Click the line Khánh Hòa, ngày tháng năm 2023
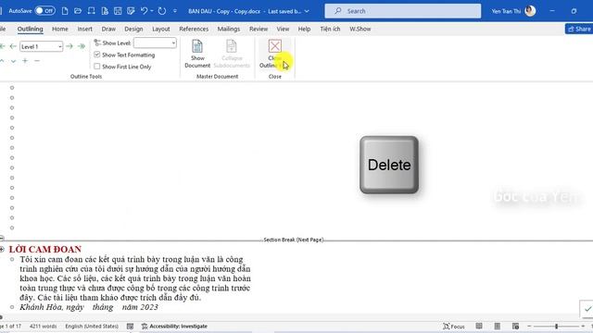Screen dimensions: 593x333 click(x=89, y=307)
